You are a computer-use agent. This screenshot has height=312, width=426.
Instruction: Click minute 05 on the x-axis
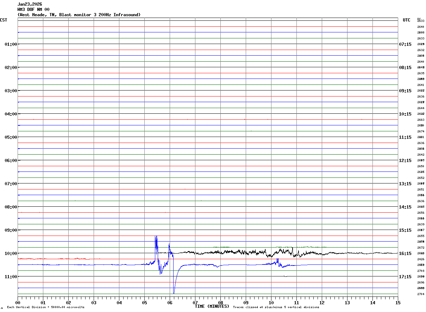[145, 302]
